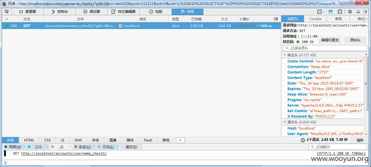Open the 参数 params tab
The height and width of the screenshot is (167, 371).
coord(338,19)
